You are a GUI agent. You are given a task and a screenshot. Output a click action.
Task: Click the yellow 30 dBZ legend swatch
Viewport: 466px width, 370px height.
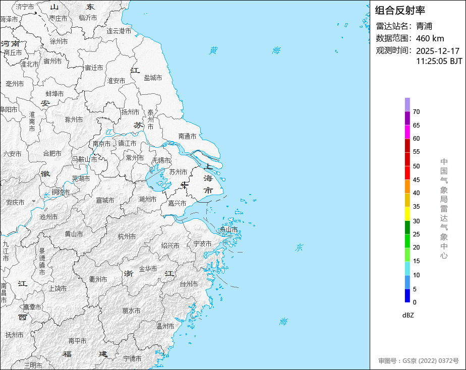point(407,214)
